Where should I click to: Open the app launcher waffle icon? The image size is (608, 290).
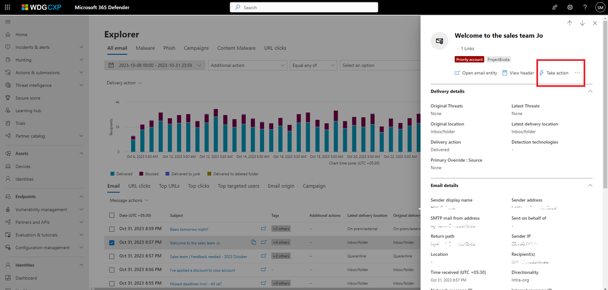(x=8, y=7)
